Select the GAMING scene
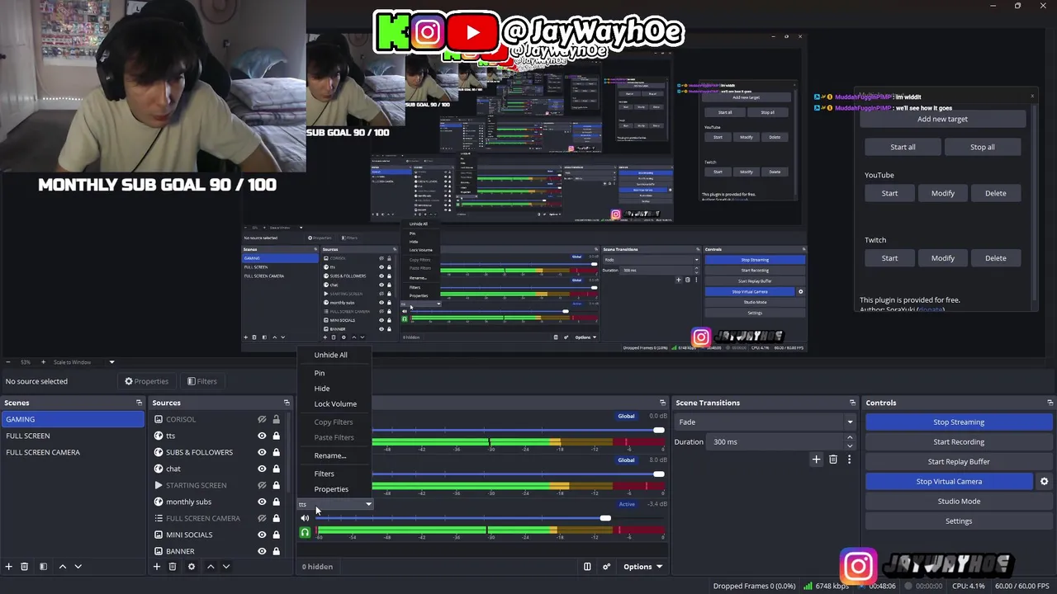 tap(73, 419)
